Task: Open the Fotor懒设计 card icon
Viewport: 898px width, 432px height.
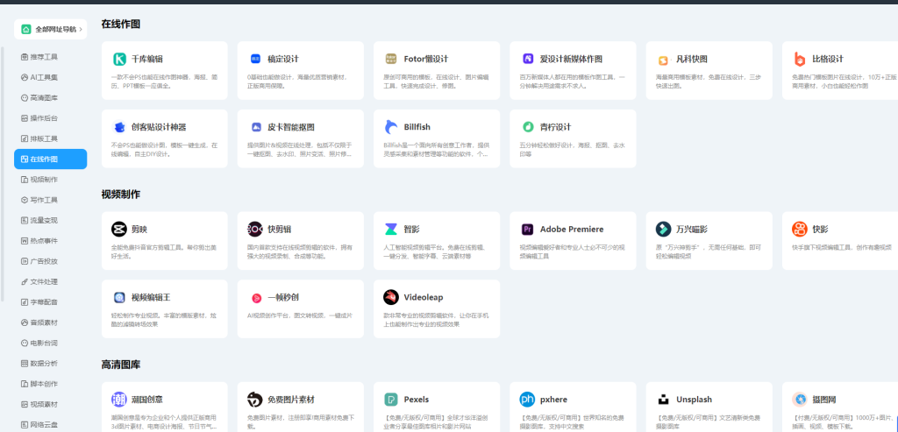Action: (x=392, y=60)
